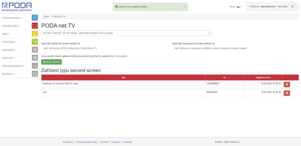
Task: Expand Pevná linka menu
Action: point(9,42)
